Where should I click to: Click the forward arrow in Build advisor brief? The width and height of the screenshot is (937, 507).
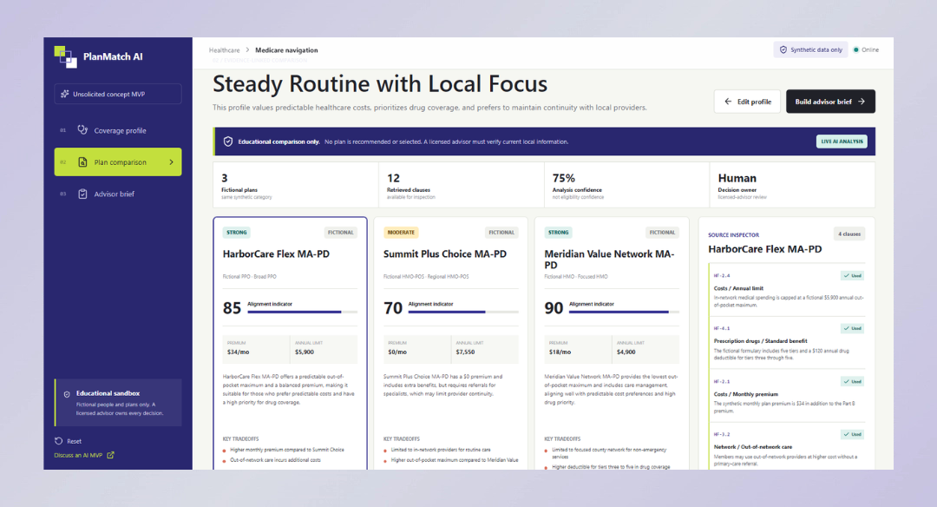862,102
